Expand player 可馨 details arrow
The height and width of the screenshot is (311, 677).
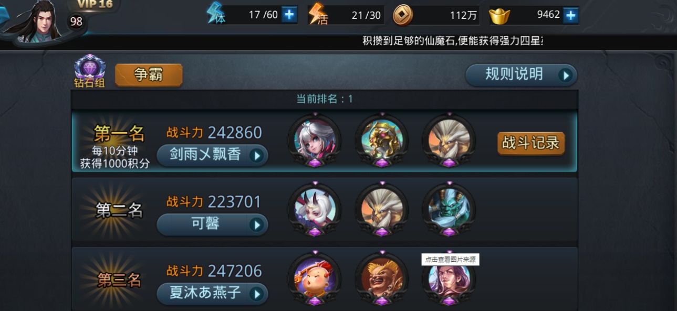coord(256,225)
